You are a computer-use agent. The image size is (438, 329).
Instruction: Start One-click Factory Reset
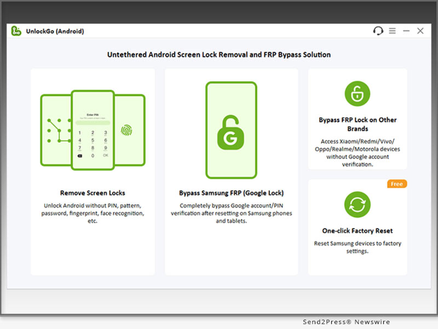(x=358, y=231)
